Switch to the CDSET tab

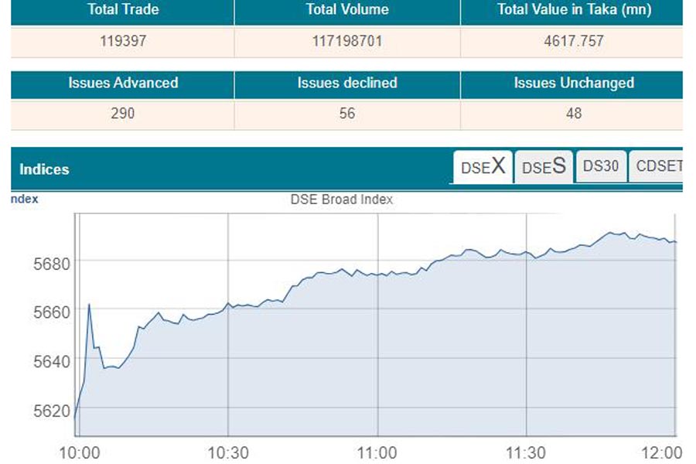(657, 166)
